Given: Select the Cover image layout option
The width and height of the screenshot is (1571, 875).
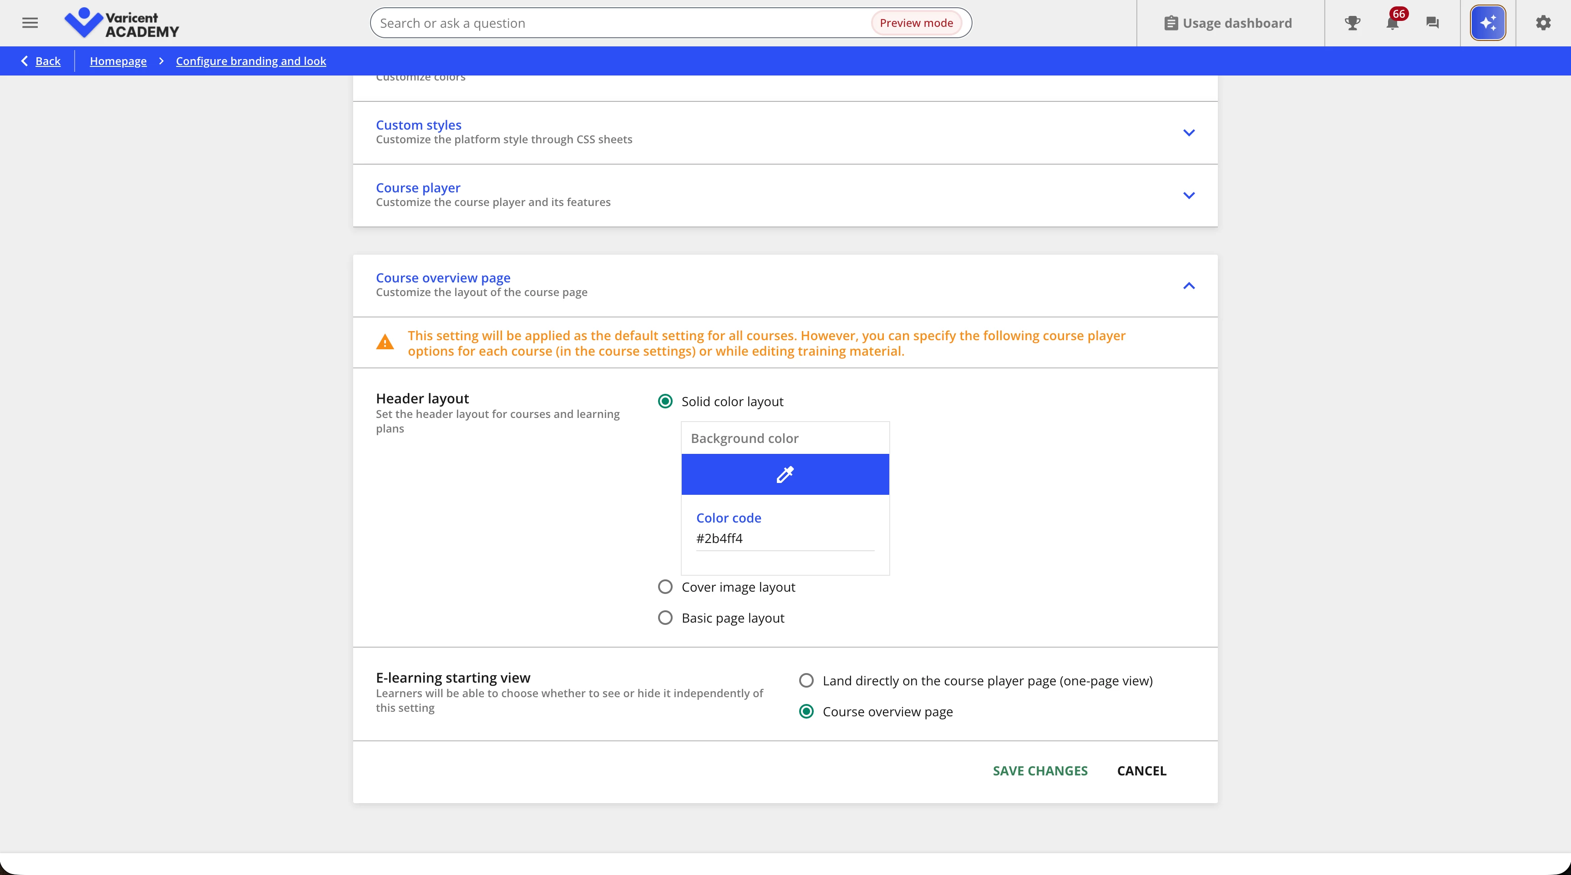Looking at the screenshot, I should (665, 587).
